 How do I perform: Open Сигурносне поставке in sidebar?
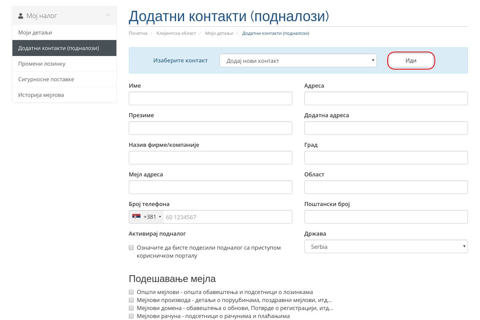[64, 79]
